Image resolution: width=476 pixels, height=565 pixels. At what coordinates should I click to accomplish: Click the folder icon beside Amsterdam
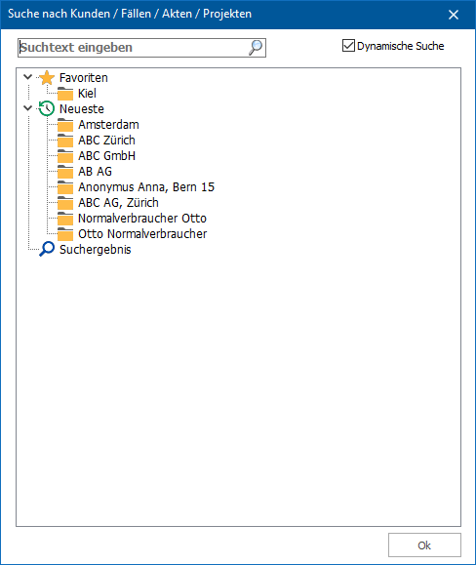pos(65,125)
